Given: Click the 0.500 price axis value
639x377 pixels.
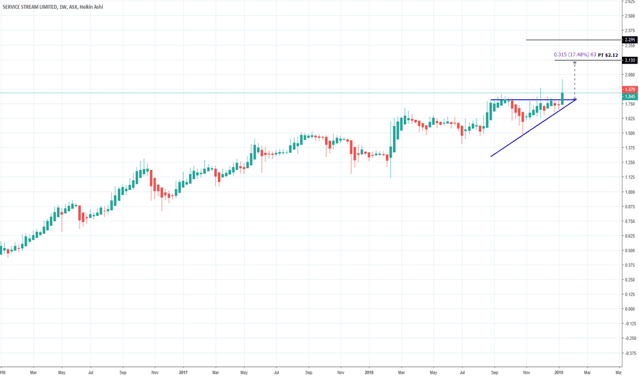Looking at the screenshot, I should pyautogui.click(x=629, y=251).
